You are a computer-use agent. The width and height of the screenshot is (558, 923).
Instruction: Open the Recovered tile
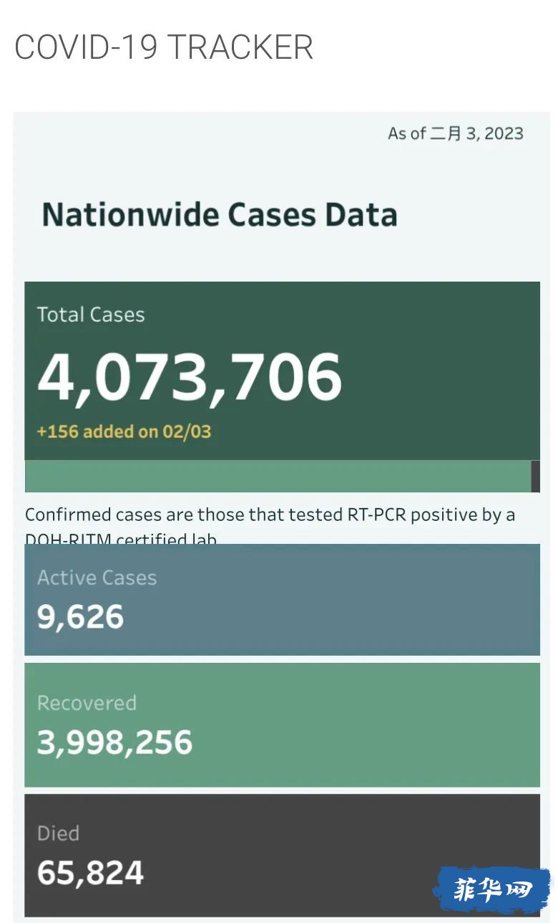point(282,725)
